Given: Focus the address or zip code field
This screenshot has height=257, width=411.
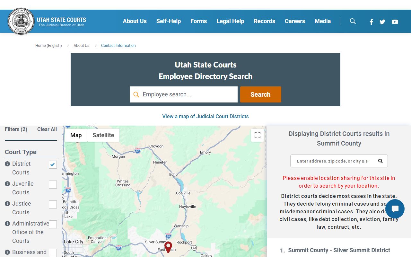Looking at the screenshot, I should pyautogui.click(x=333, y=161).
